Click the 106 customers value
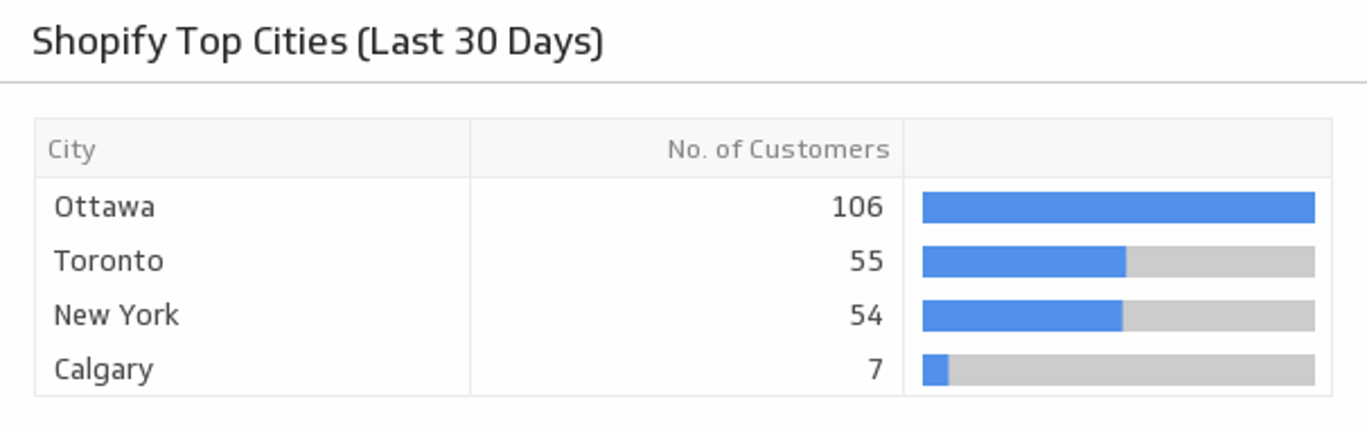Screen dimensions: 1367x431 tap(857, 207)
